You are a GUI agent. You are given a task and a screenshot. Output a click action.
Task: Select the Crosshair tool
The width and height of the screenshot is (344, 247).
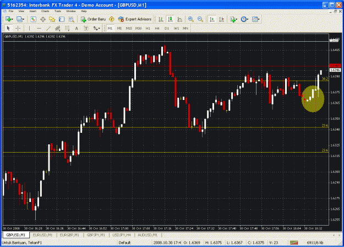(x=18, y=28)
